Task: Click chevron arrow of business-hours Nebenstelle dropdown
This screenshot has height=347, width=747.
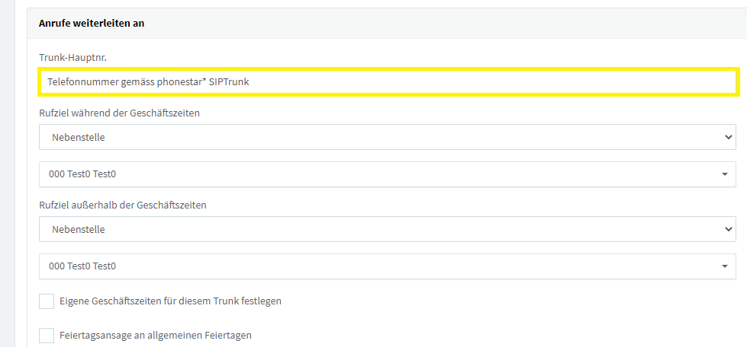Action: click(727, 138)
